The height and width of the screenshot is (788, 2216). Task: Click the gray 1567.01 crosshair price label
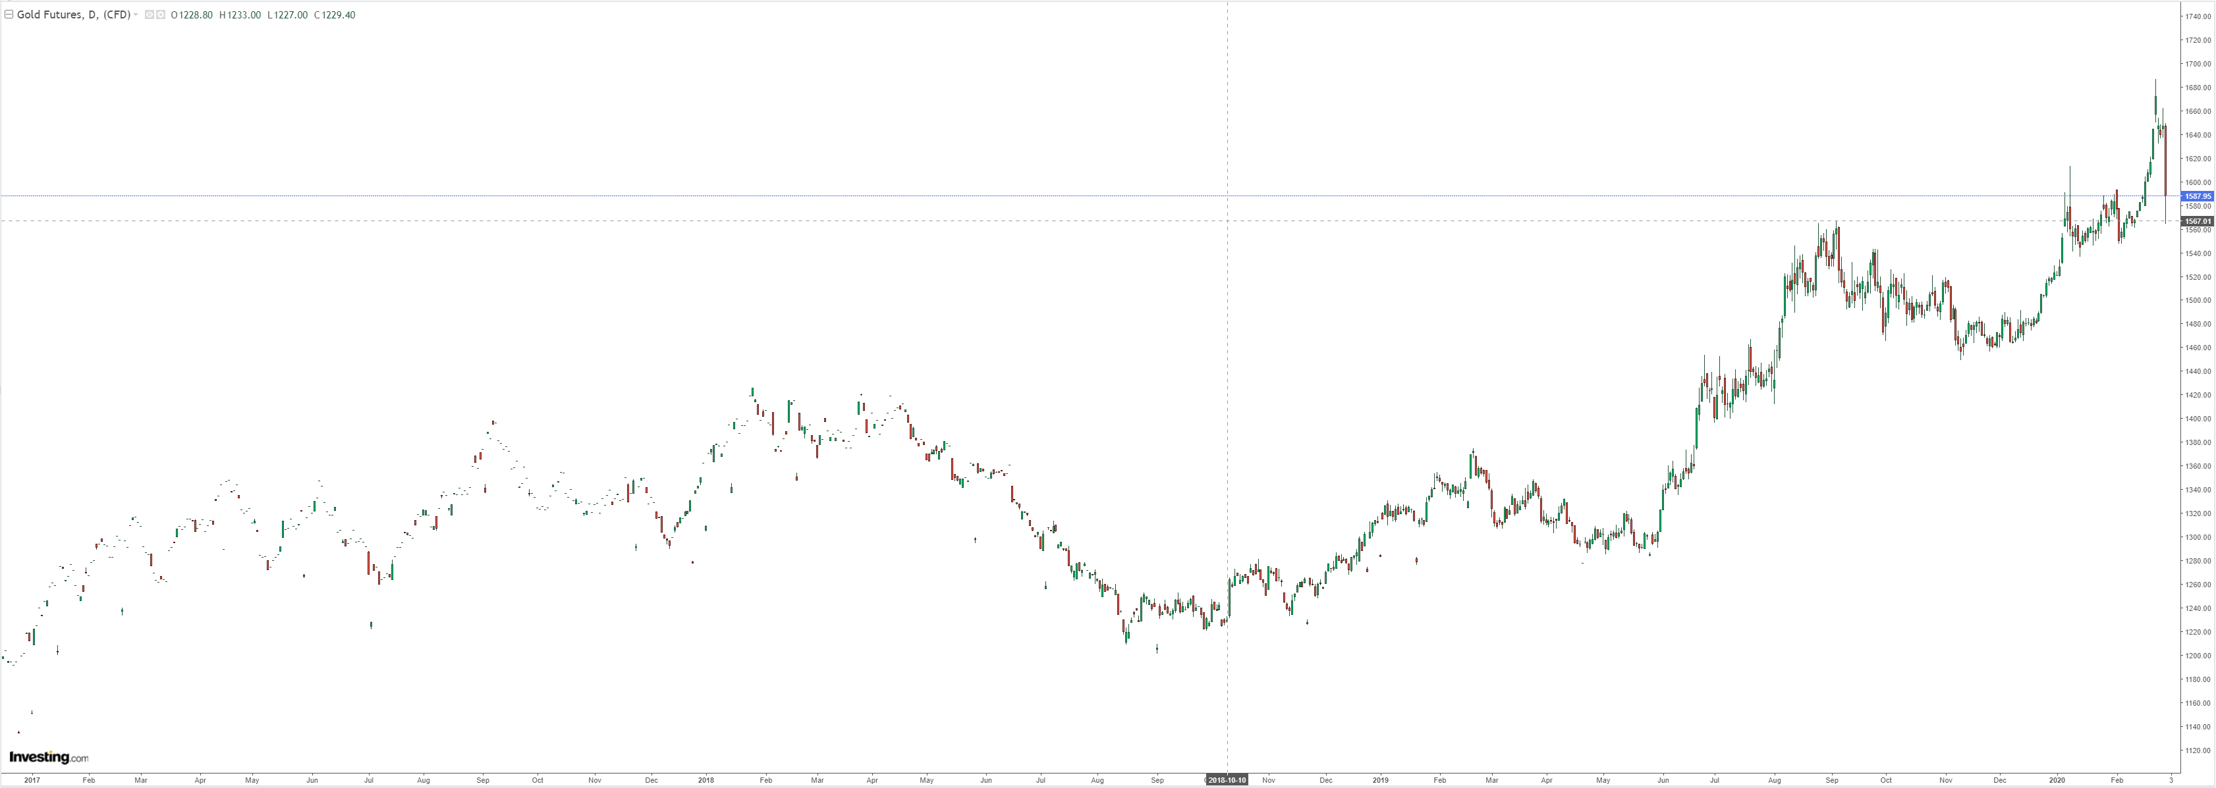[x=2198, y=222]
